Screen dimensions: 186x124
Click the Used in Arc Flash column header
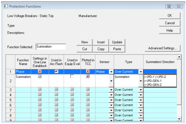tap(56, 62)
